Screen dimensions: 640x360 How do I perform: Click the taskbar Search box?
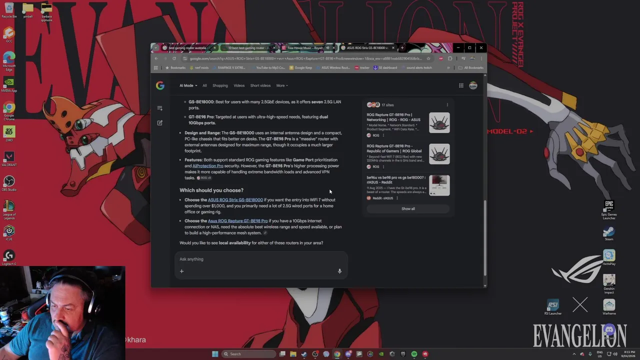tap(249, 354)
